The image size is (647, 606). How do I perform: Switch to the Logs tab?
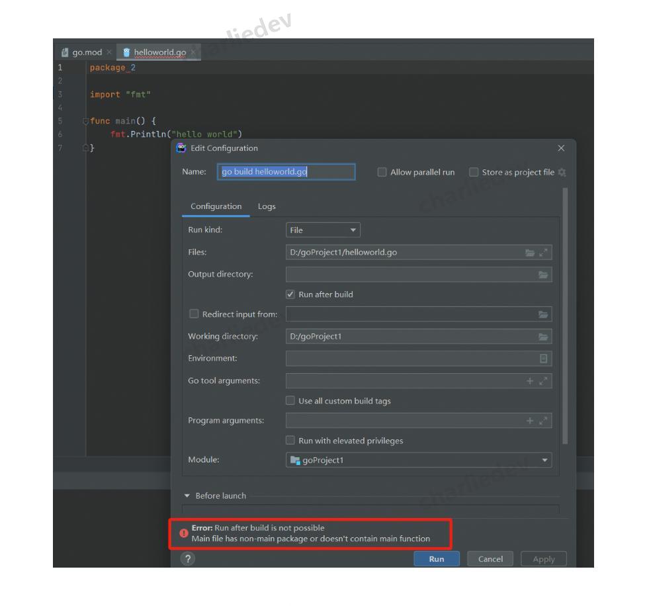pyautogui.click(x=267, y=206)
